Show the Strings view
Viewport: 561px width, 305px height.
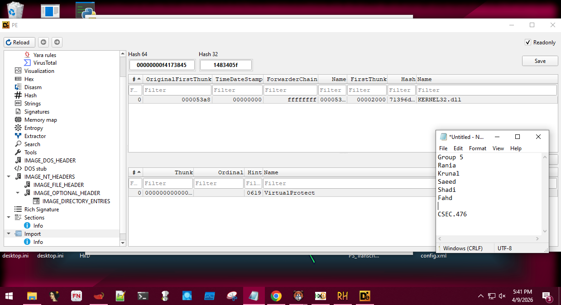(x=32, y=104)
